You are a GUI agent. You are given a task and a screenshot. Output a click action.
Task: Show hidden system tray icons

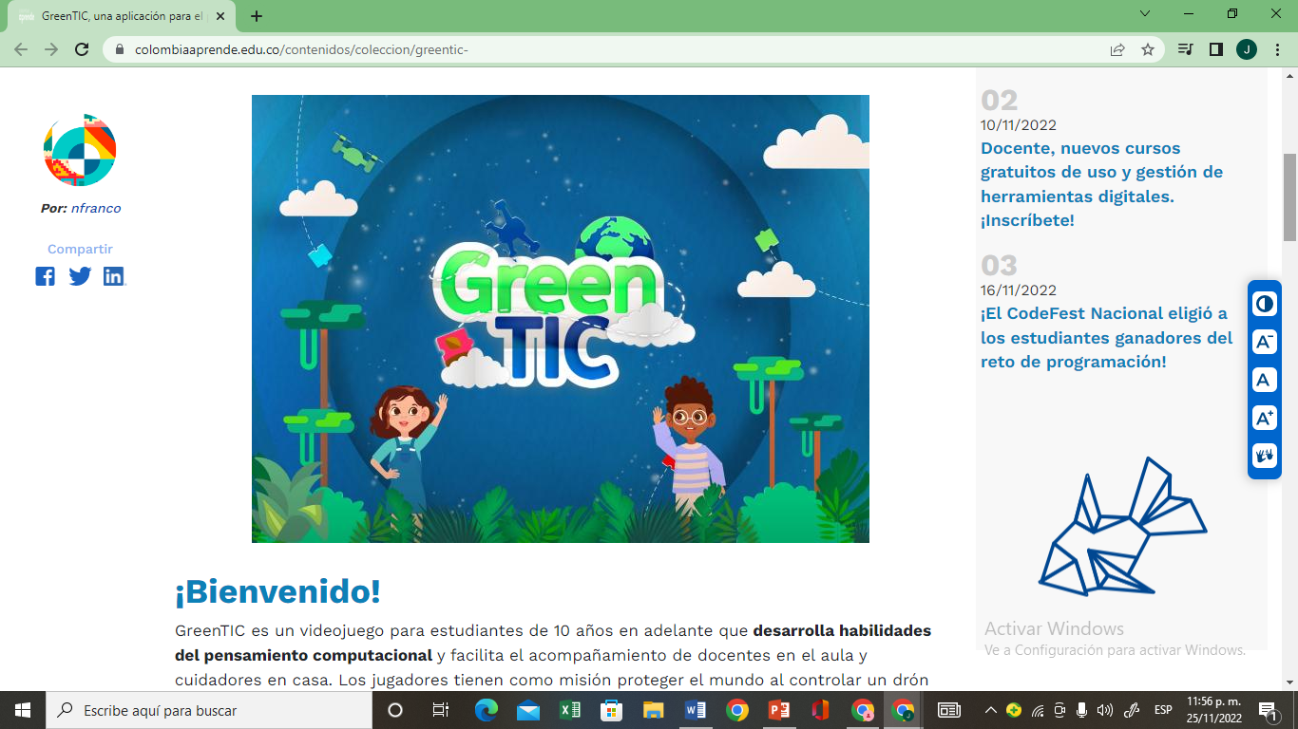pos(991,710)
